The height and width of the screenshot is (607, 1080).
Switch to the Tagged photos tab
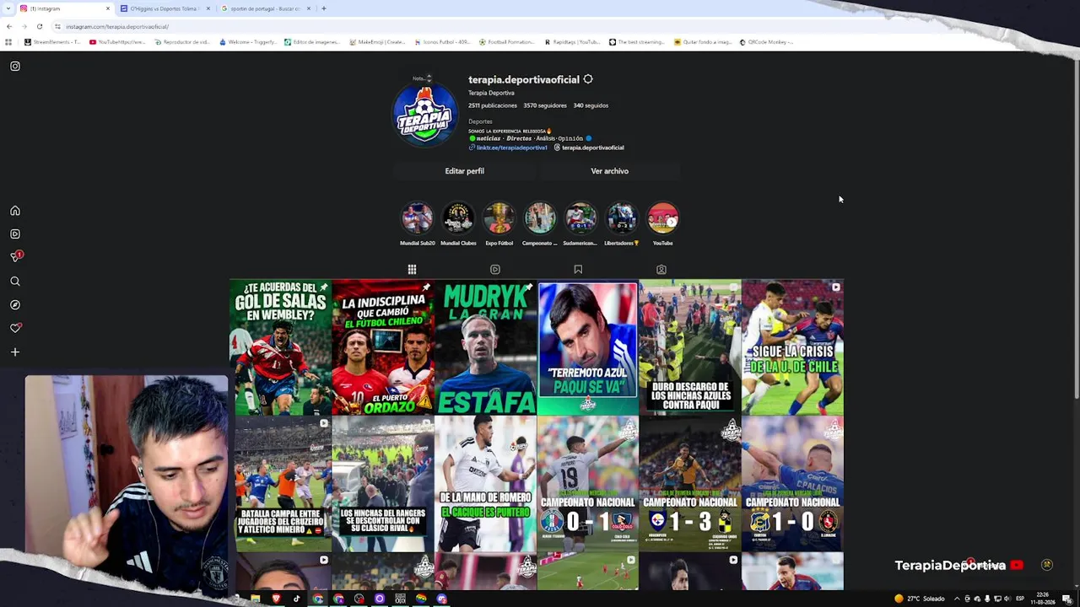point(661,270)
